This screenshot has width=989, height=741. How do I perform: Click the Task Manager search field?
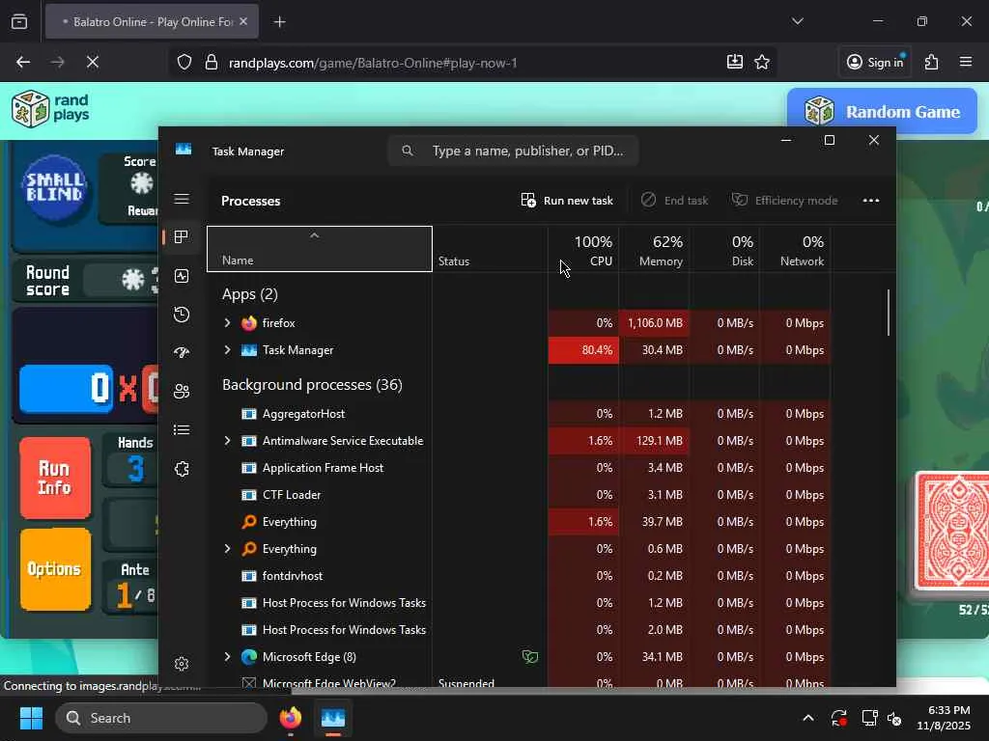click(513, 151)
